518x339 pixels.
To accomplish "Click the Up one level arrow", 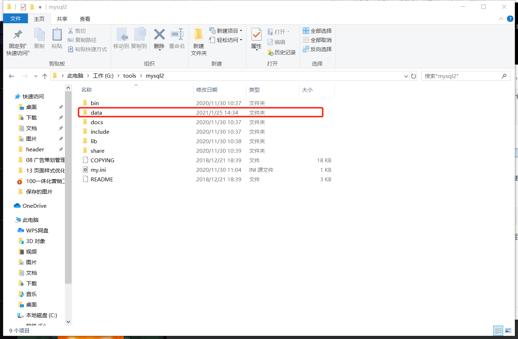I will point(45,76).
